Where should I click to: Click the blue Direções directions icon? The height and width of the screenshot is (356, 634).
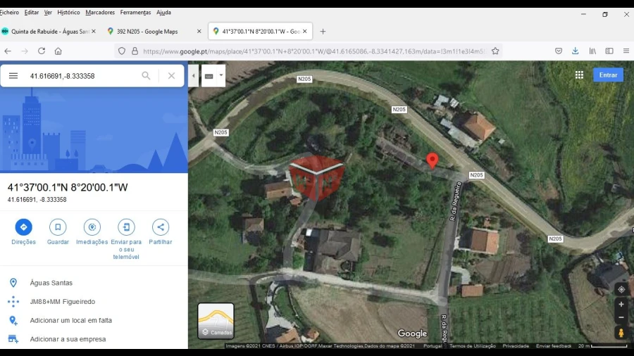click(23, 227)
